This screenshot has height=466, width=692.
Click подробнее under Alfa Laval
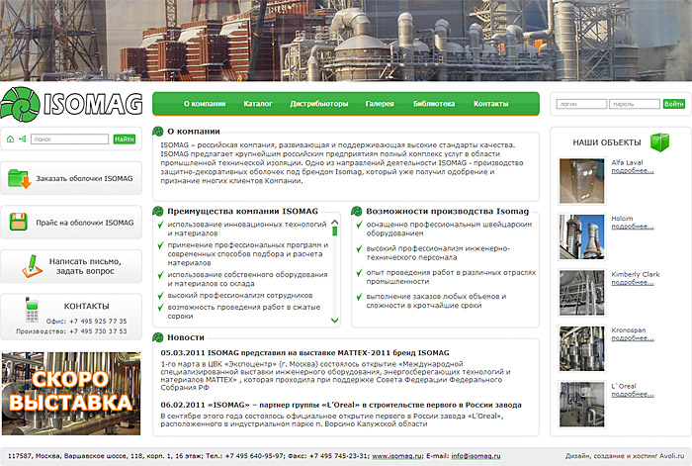point(633,170)
